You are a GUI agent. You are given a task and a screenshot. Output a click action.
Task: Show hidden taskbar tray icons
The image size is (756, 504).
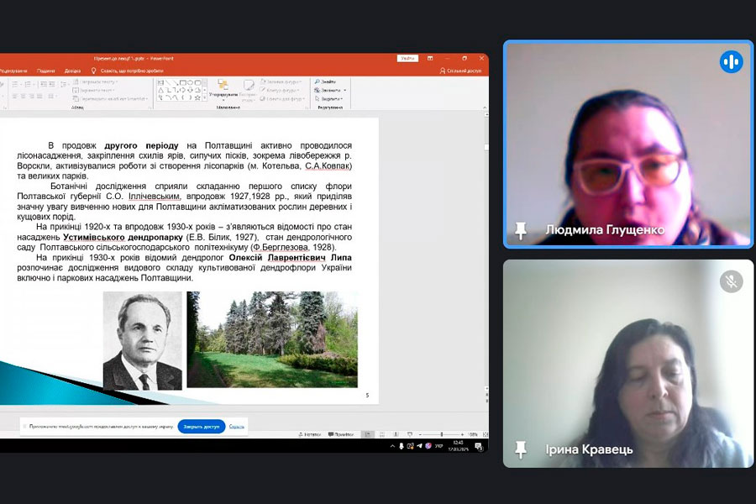pos(392,446)
